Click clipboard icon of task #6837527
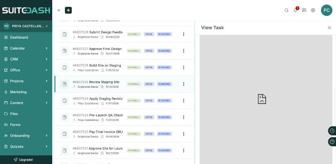This screenshot has width=336, height=164. point(64,51)
